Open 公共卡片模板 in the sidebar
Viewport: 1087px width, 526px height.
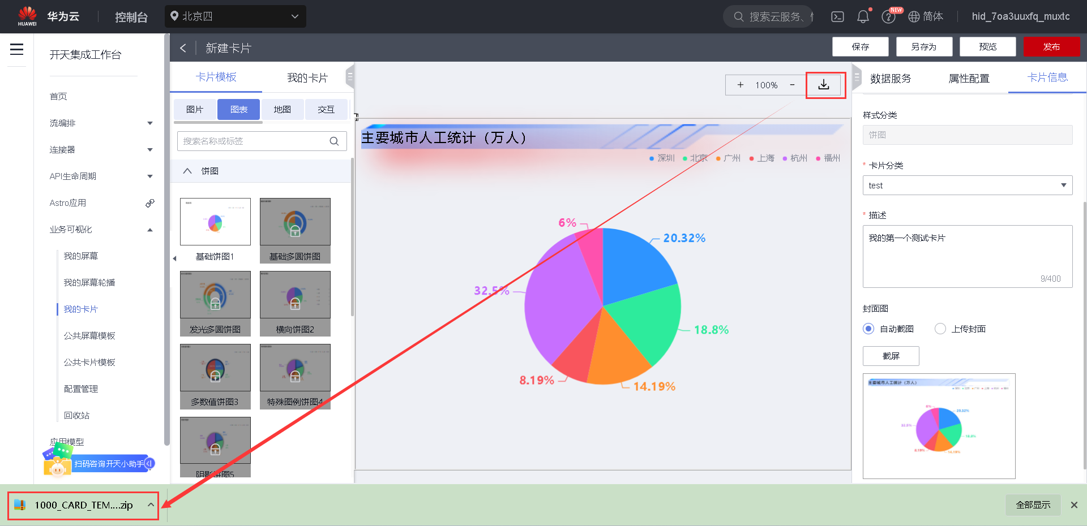coord(89,363)
